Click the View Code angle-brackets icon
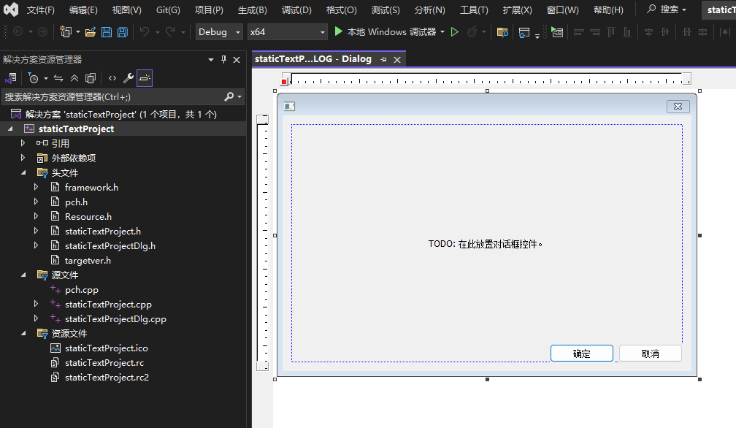736x428 pixels. 112,78
